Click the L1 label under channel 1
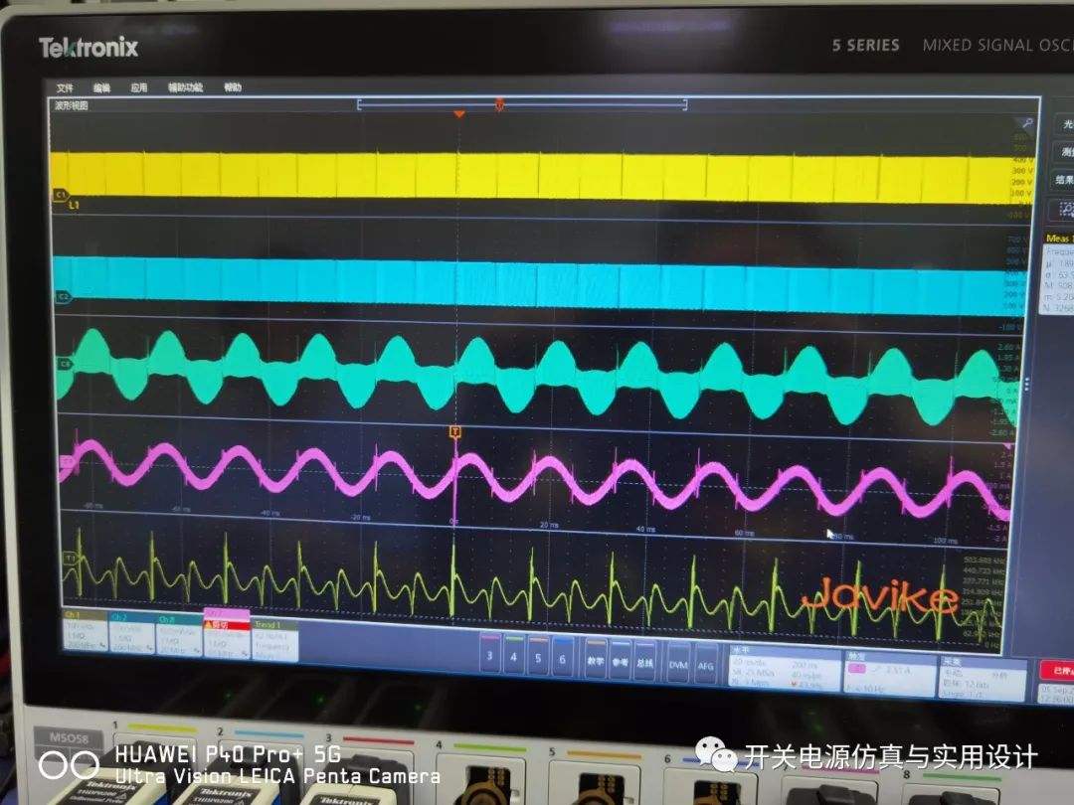This screenshot has height=805, width=1074. pyautogui.click(x=74, y=205)
